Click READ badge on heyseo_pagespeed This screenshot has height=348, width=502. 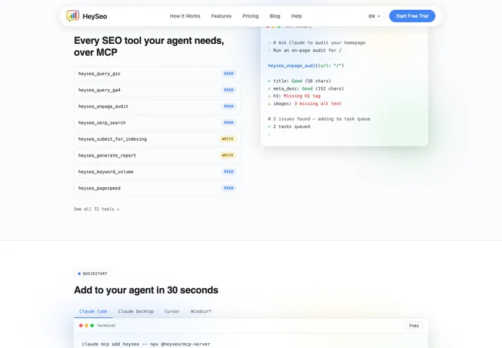point(229,188)
